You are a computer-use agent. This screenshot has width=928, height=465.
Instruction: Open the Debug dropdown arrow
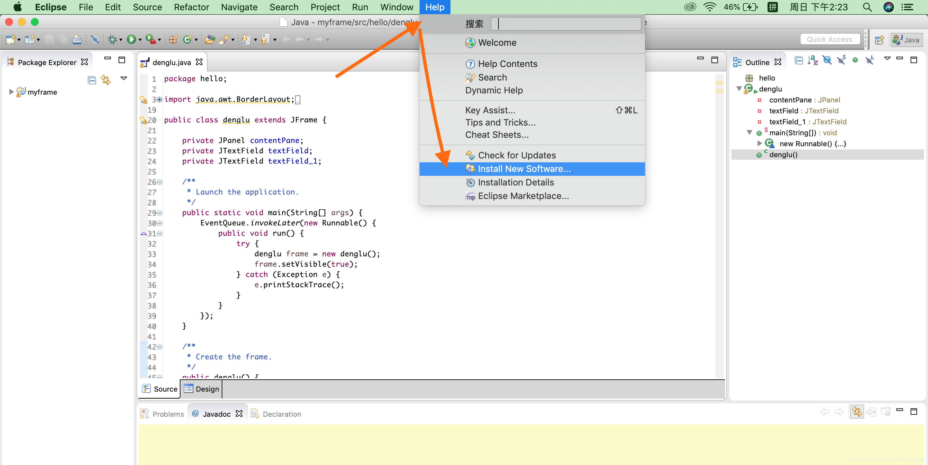(121, 40)
